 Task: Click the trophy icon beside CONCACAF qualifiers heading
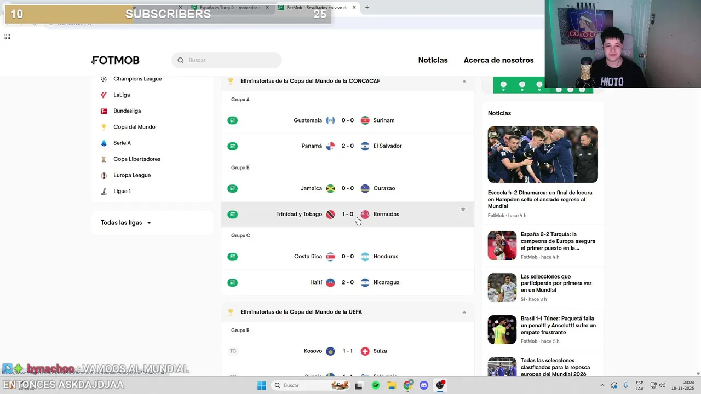(x=231, y=81)
